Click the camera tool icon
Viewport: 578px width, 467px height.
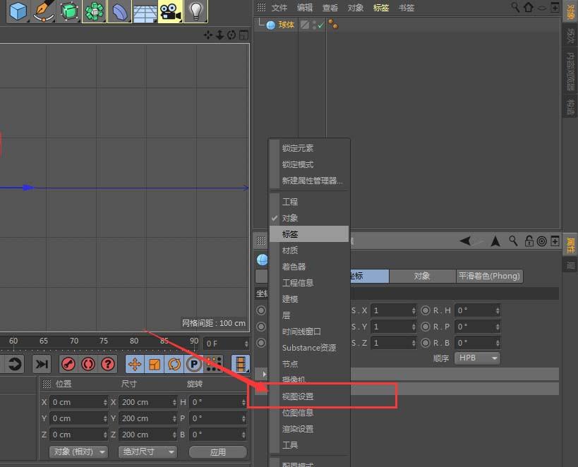pos(170,12)
